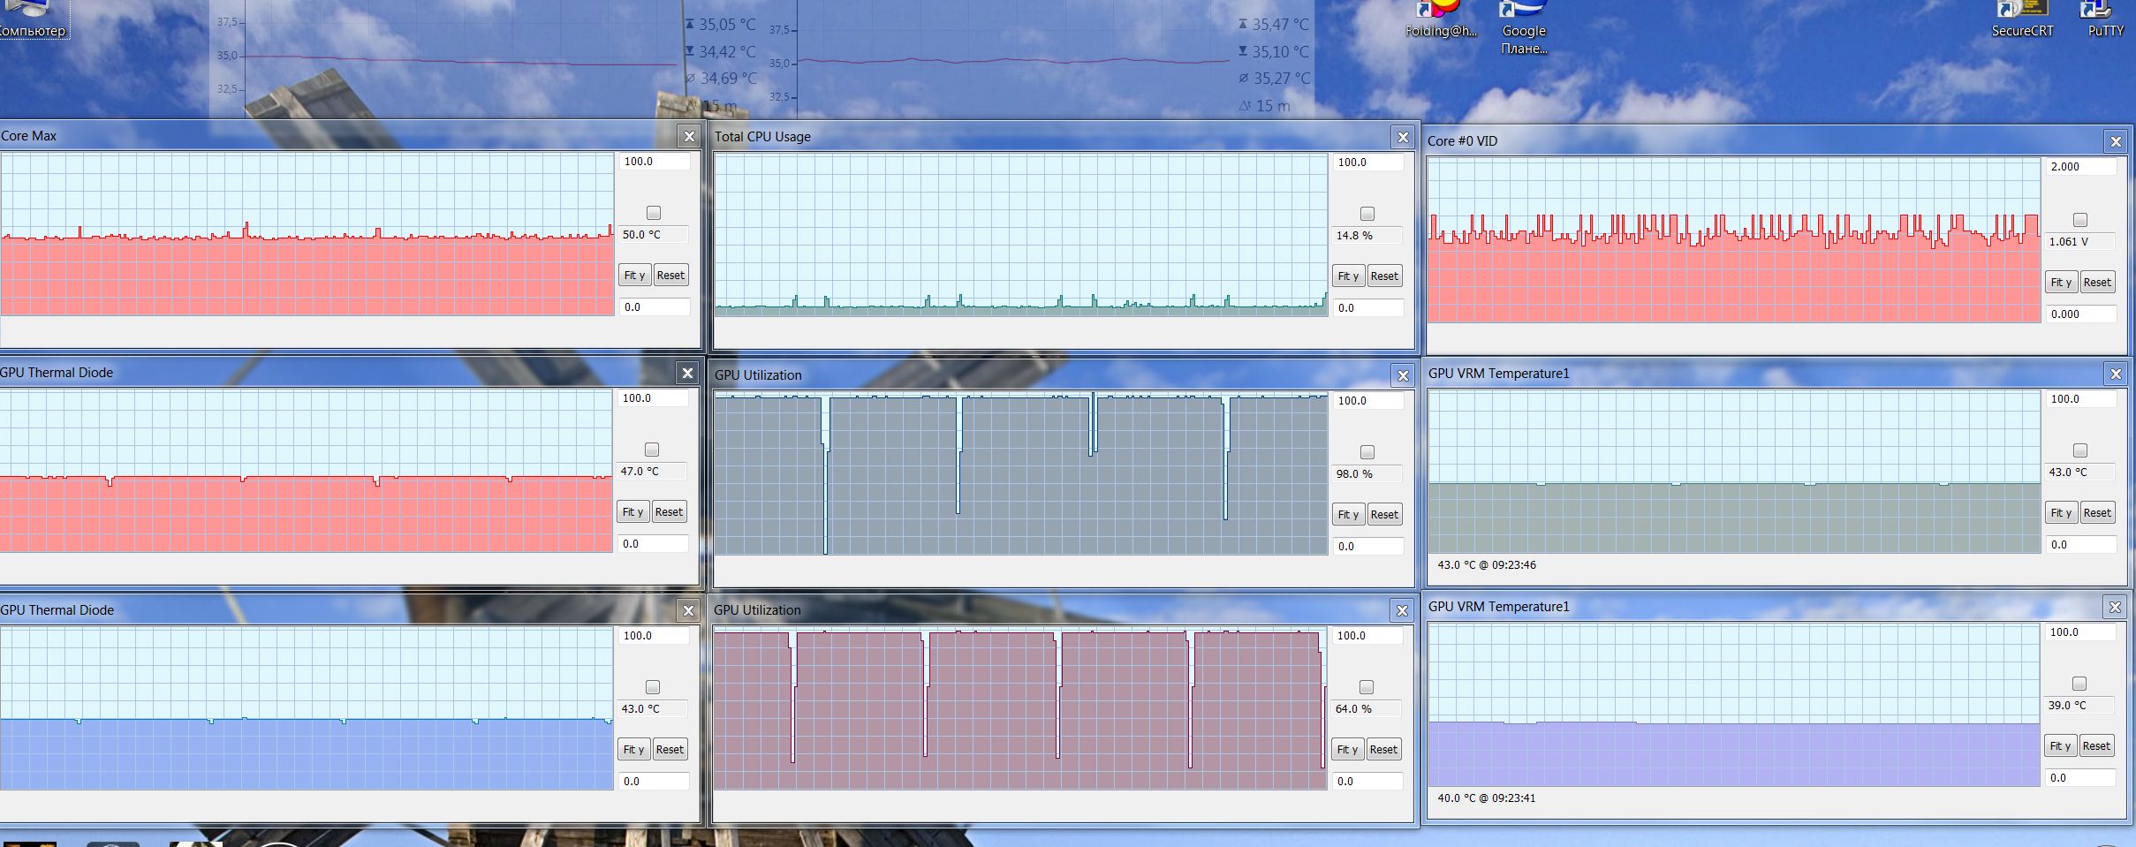This screenshot has width=2136, height=847.
Task: Edit minimum field in GPU VRM Temperature1 39.0 °C window
Action: point(2079,778)
